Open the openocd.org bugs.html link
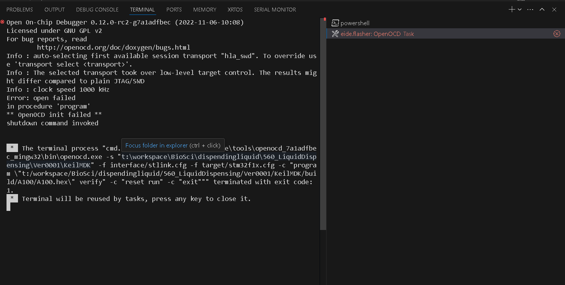The image size is (565, 285). click(114, 47)
